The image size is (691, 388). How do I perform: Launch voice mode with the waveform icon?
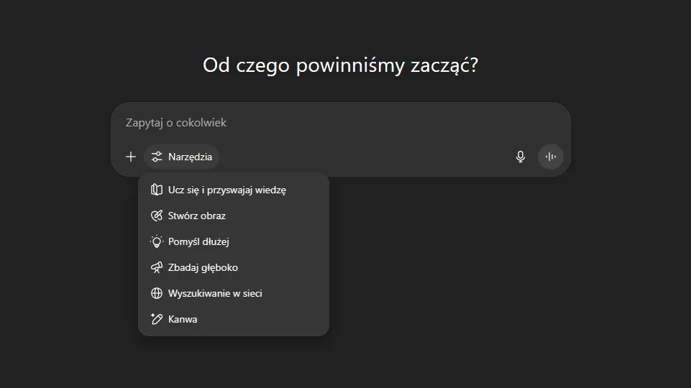pos(551,157)
